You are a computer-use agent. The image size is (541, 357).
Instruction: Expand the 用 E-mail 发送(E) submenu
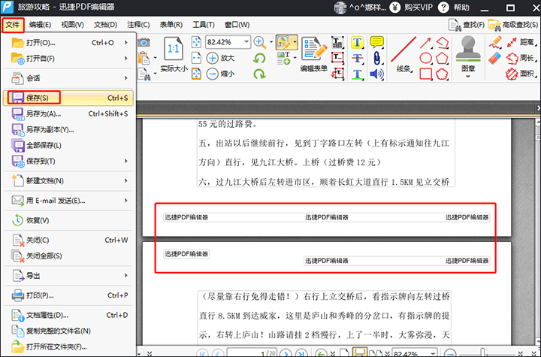pos(126,200)
